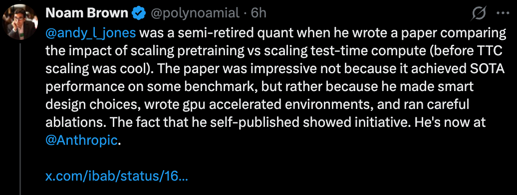Open the @polynoamial handle link
Viewport: 517px width, 195px height.
click(x=195, y=13)
